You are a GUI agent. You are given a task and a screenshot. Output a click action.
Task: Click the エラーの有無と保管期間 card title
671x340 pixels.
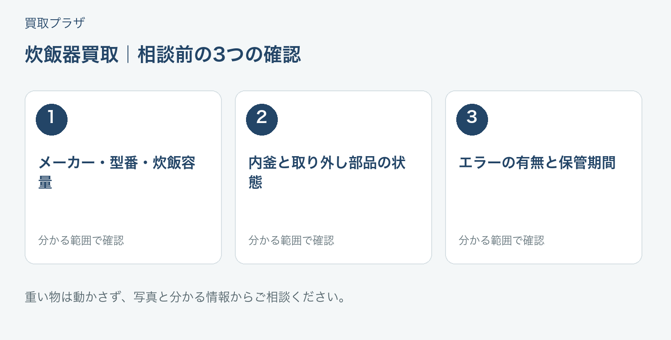[x=537, y=163]
